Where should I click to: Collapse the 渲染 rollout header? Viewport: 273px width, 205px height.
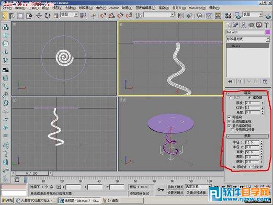[247, 93]
